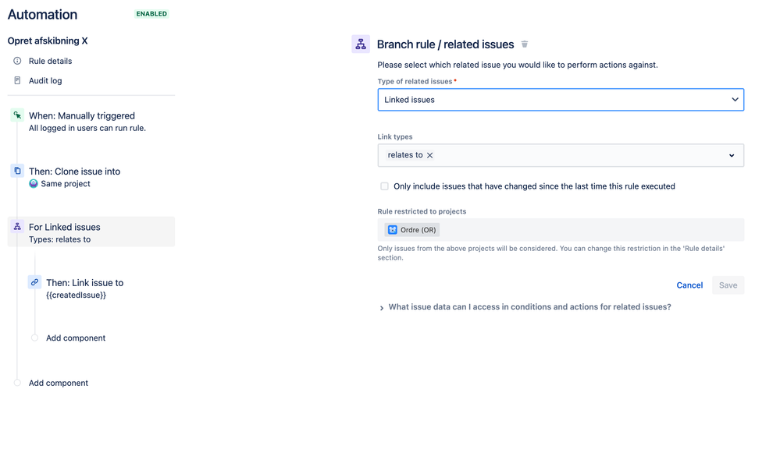Click the For Linked issues branch icon
This screenshot has height=467, width=780.
coord(17,227)
